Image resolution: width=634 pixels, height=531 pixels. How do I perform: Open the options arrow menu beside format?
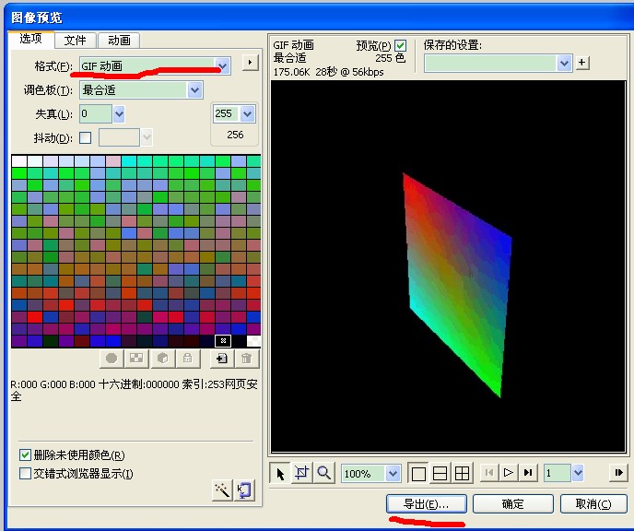(251, 63)
